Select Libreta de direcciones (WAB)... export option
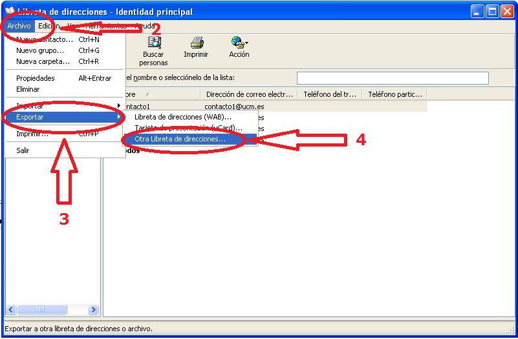518x339 pixels. coord(183,117)
